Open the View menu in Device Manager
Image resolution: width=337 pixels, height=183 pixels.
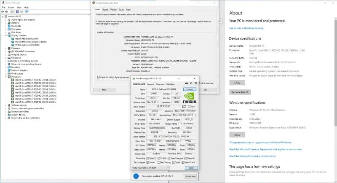[19, 7]
